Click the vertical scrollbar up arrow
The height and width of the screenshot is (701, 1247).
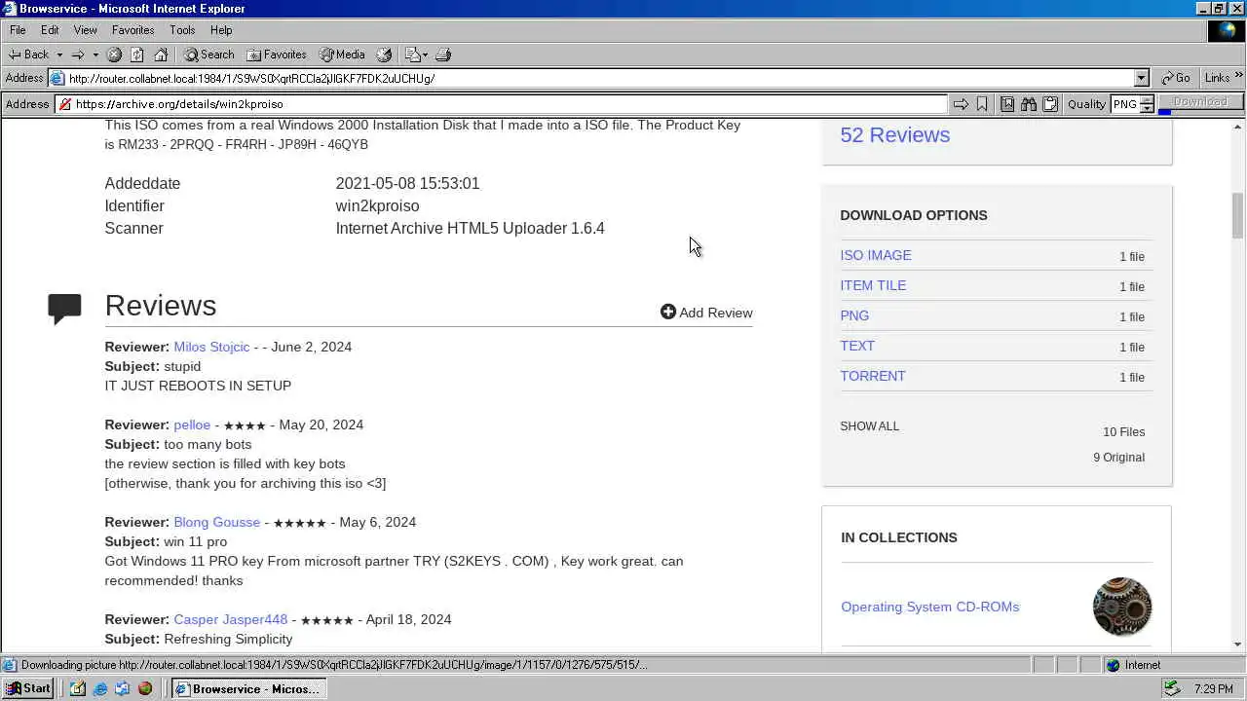[x=1238, y=128]
